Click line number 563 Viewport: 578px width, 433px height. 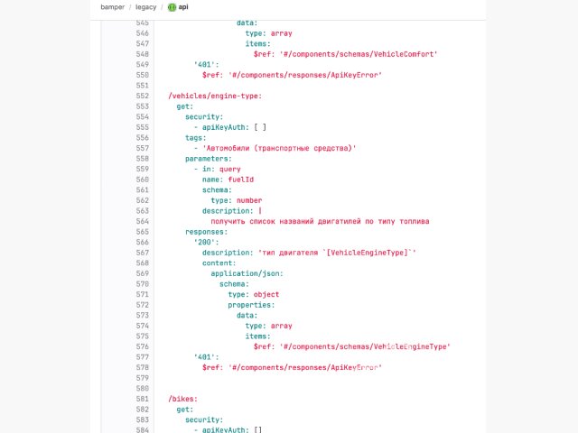coord(143,210)
